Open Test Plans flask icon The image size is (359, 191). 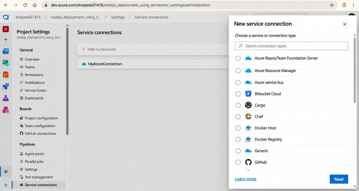pos(6,98)
